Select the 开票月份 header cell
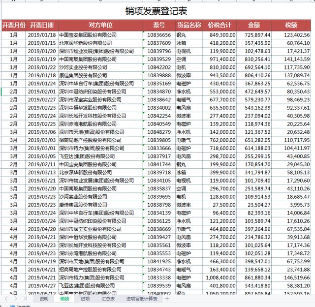 tap(14, 25)
